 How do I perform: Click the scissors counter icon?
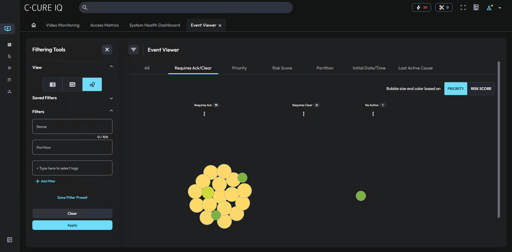[443, 7]
